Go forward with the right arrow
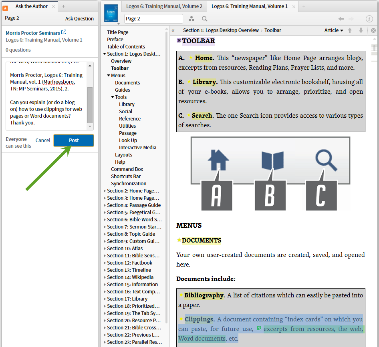Viewport: 379px width, 347px height. (x=351, y=18)
